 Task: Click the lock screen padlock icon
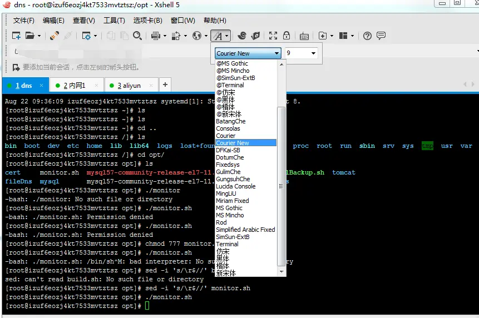point(287,36)
